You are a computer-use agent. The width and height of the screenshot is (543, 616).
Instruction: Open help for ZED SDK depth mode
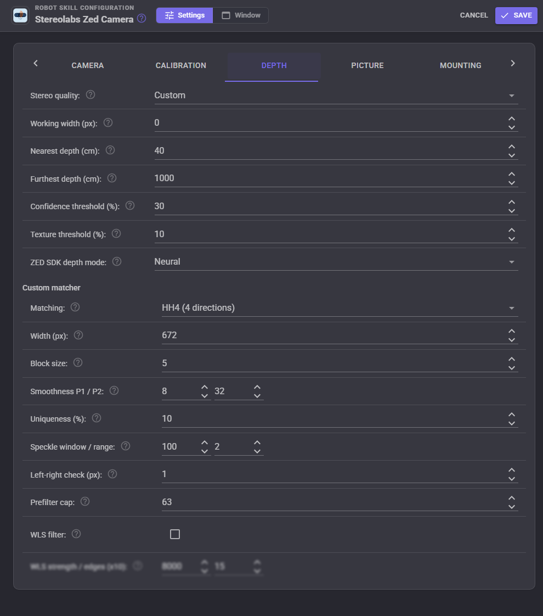(x=116, y=261)
